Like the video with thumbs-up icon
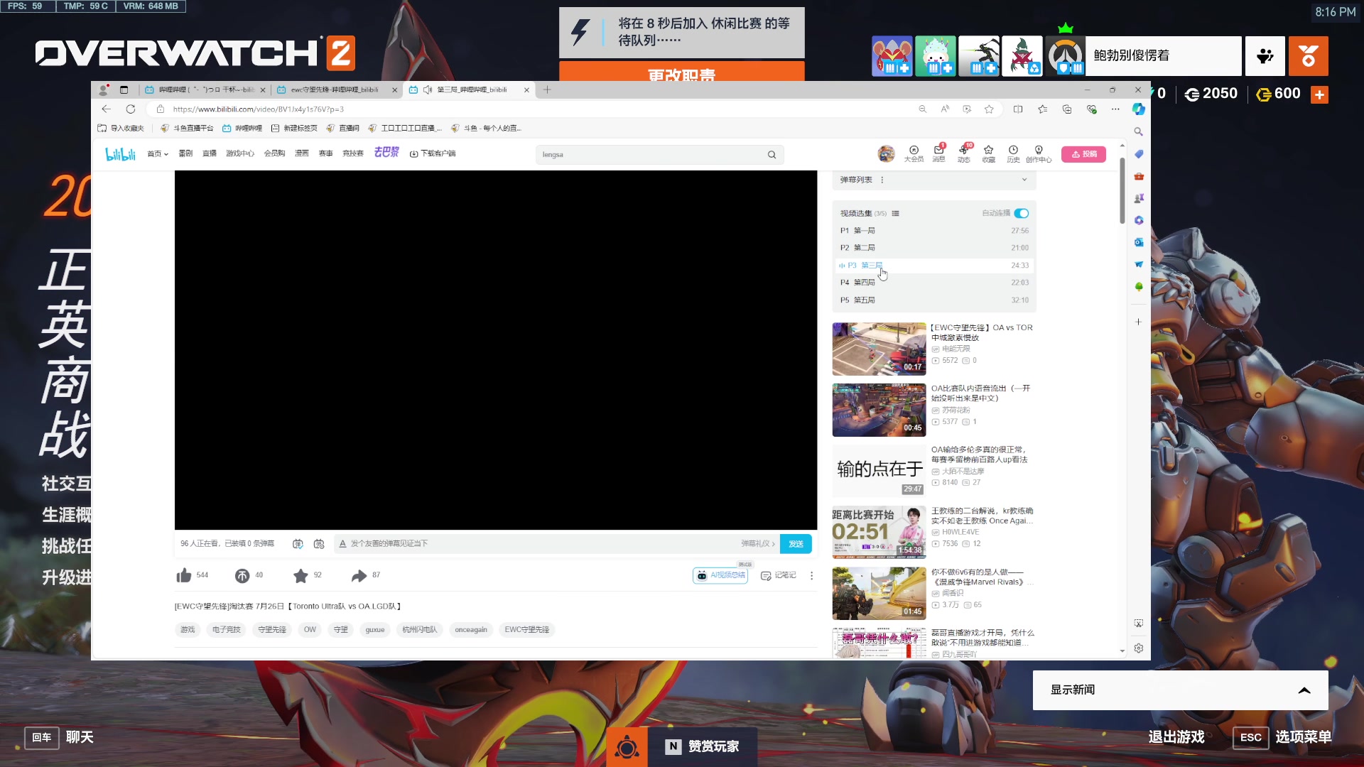Image resolution: width=1364 pixels, height=767 pixels. coord(184,575)
